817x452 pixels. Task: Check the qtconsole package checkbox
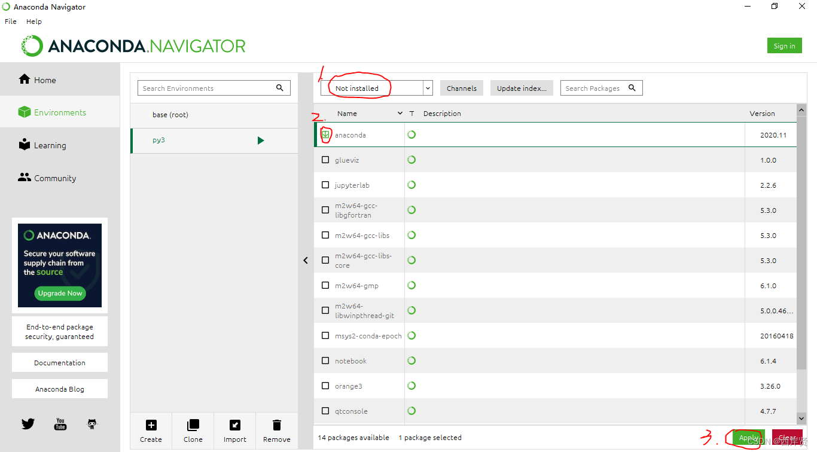tap(325, 411)
